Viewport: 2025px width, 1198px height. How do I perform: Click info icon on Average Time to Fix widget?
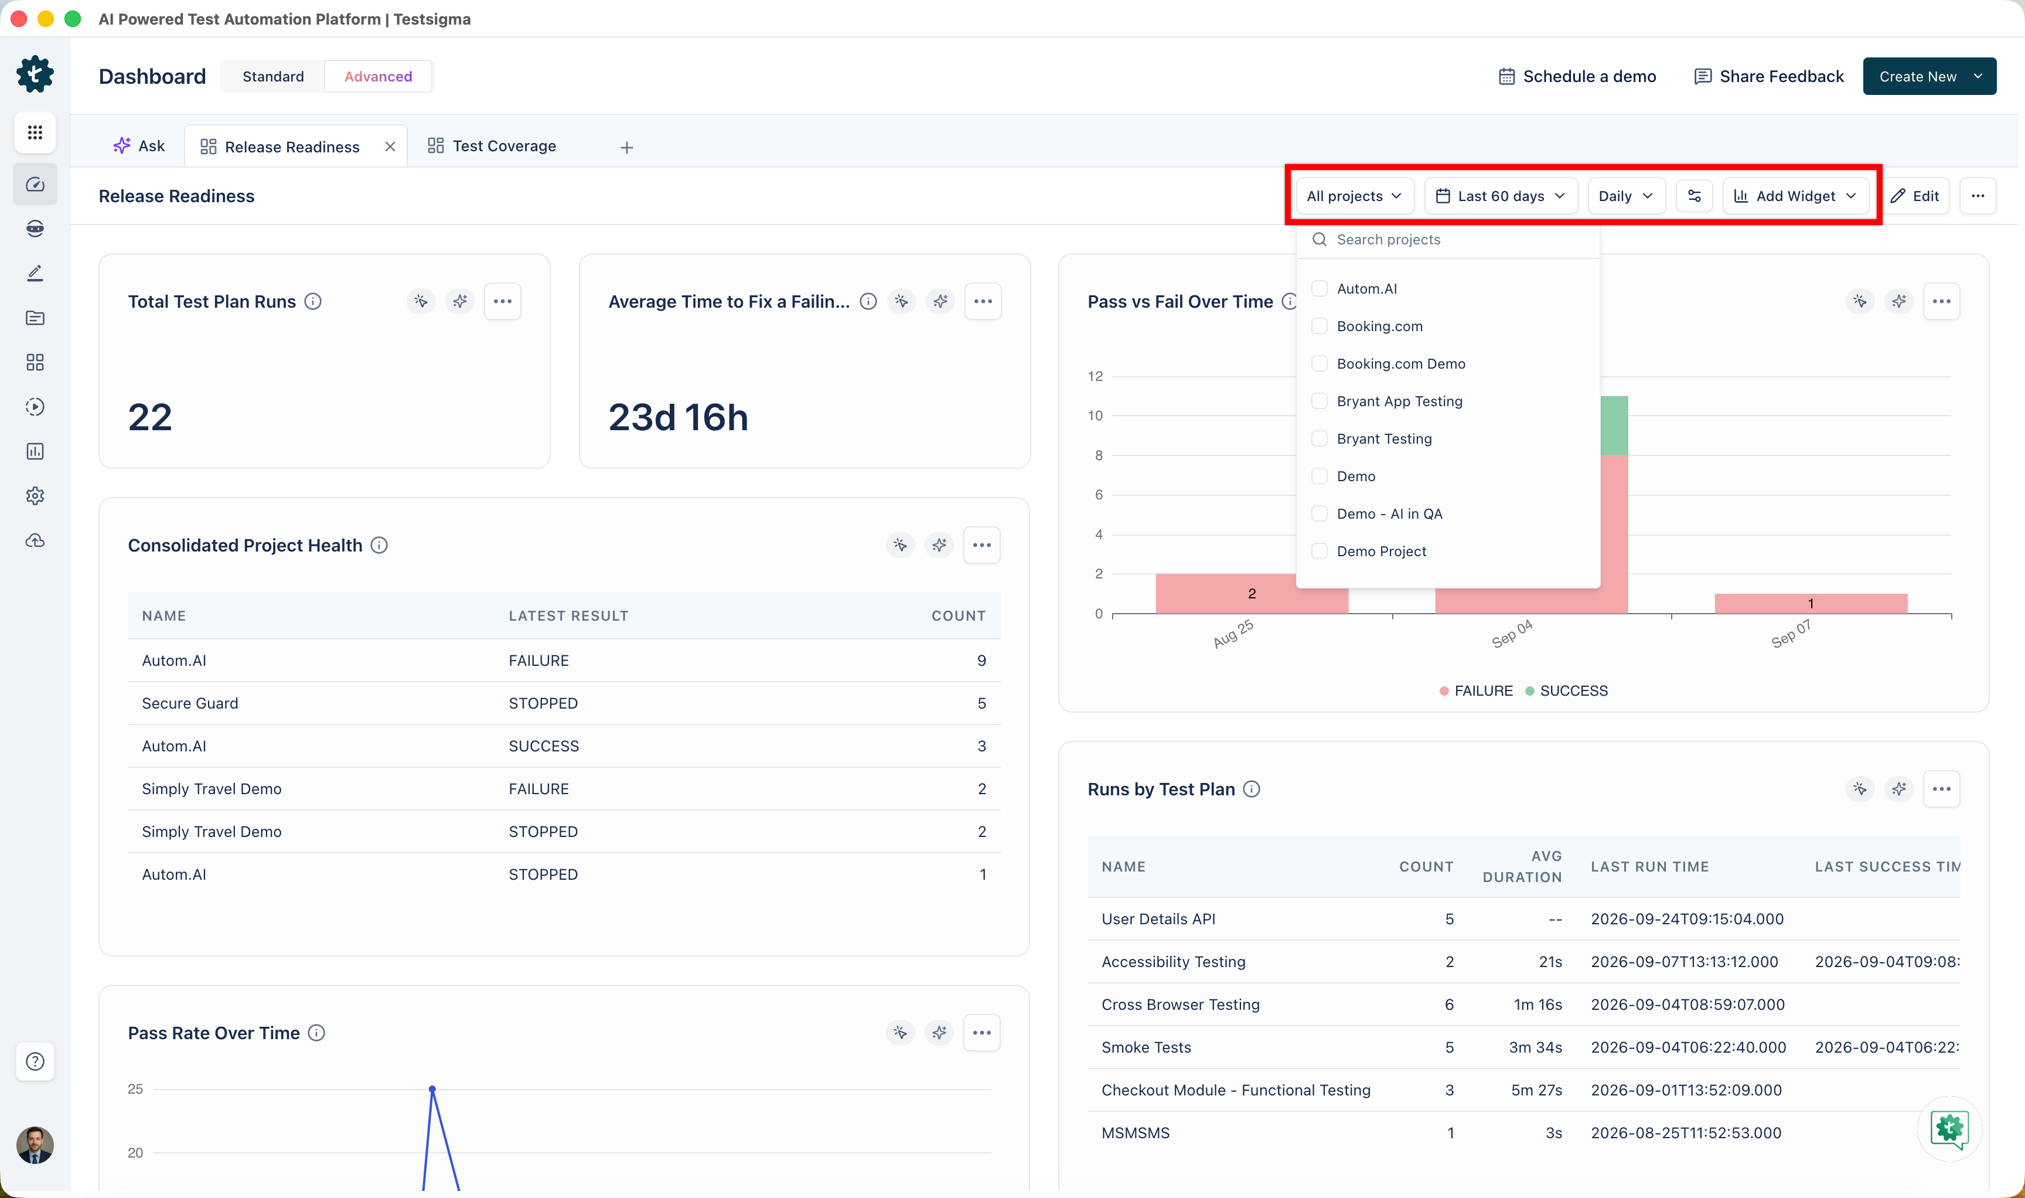(x=868, y=301)
